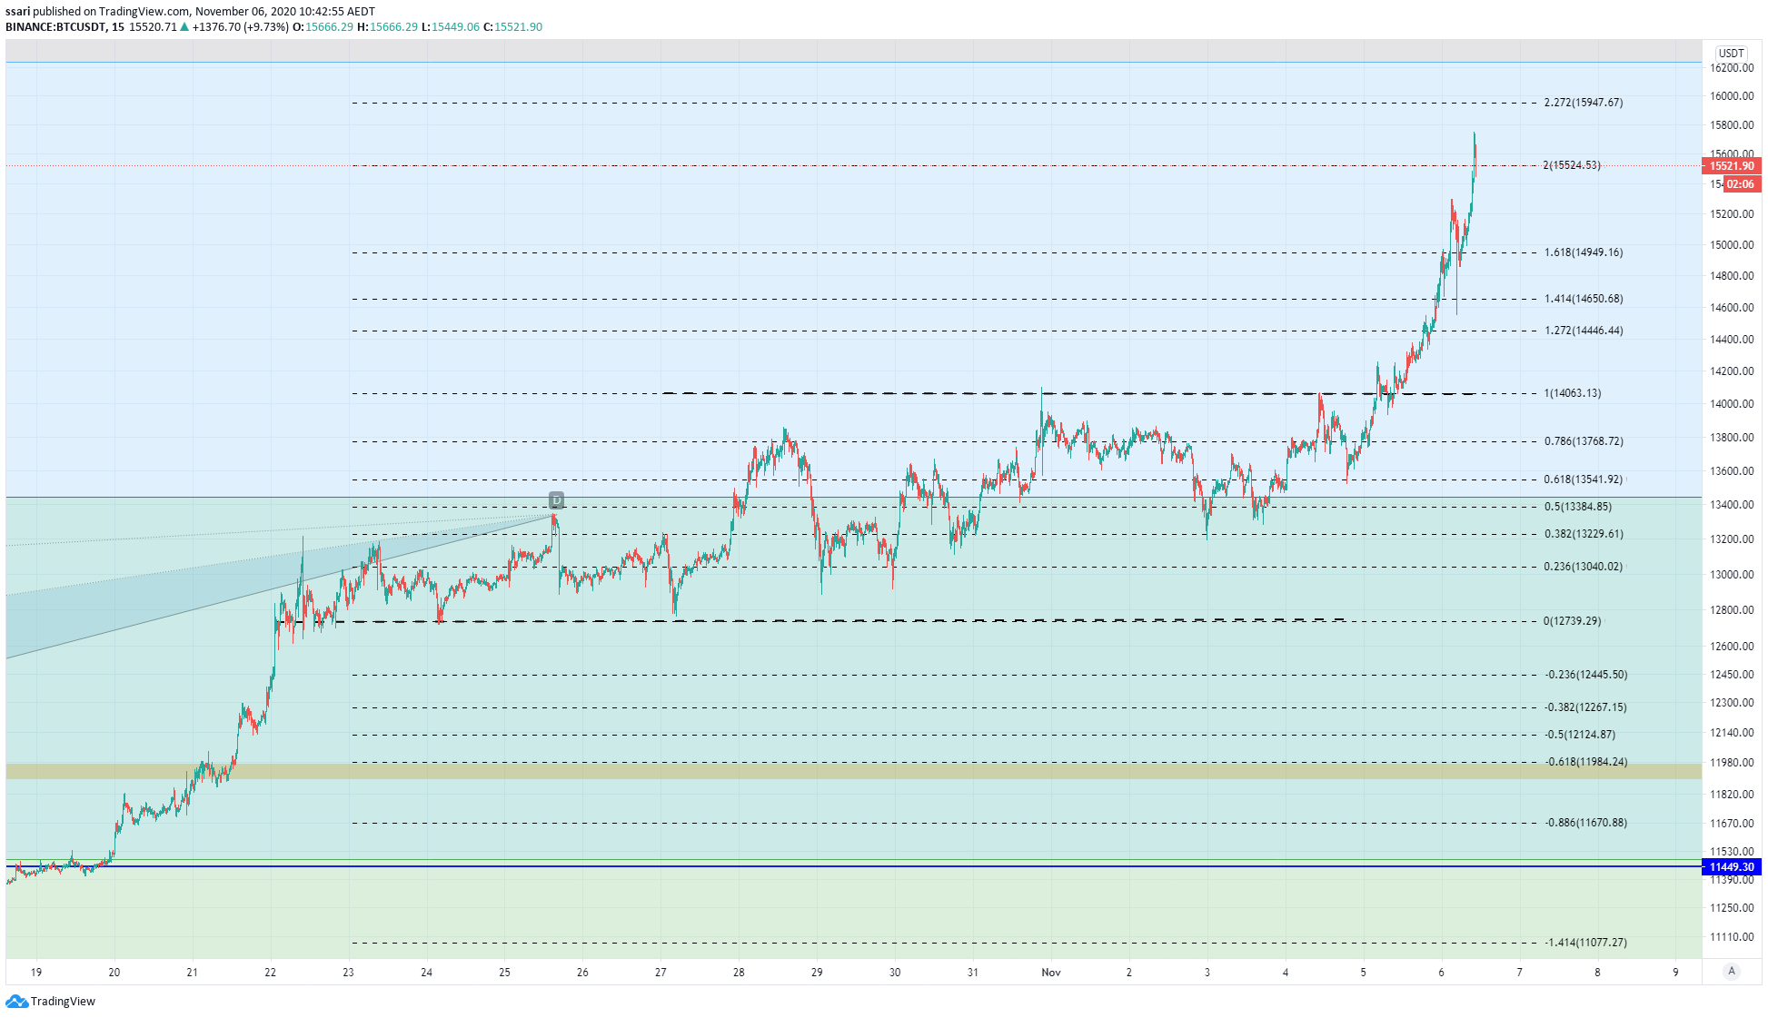The height and width of the screenshot is (1018, 1768).
Task: Select Fibonacci label -0.236(12445.50)
Action: click(x=1586, y=675)
